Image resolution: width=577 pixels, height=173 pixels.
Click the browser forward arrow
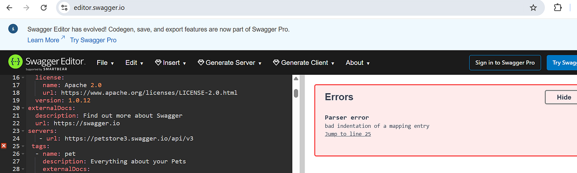(26, 7)
